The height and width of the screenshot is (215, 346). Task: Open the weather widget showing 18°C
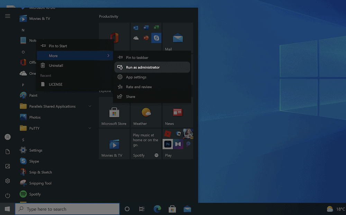click(x=336, y=209)
